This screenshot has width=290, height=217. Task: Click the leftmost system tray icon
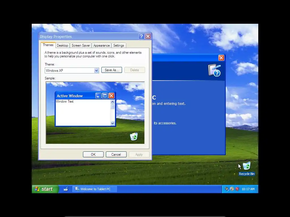227,189
